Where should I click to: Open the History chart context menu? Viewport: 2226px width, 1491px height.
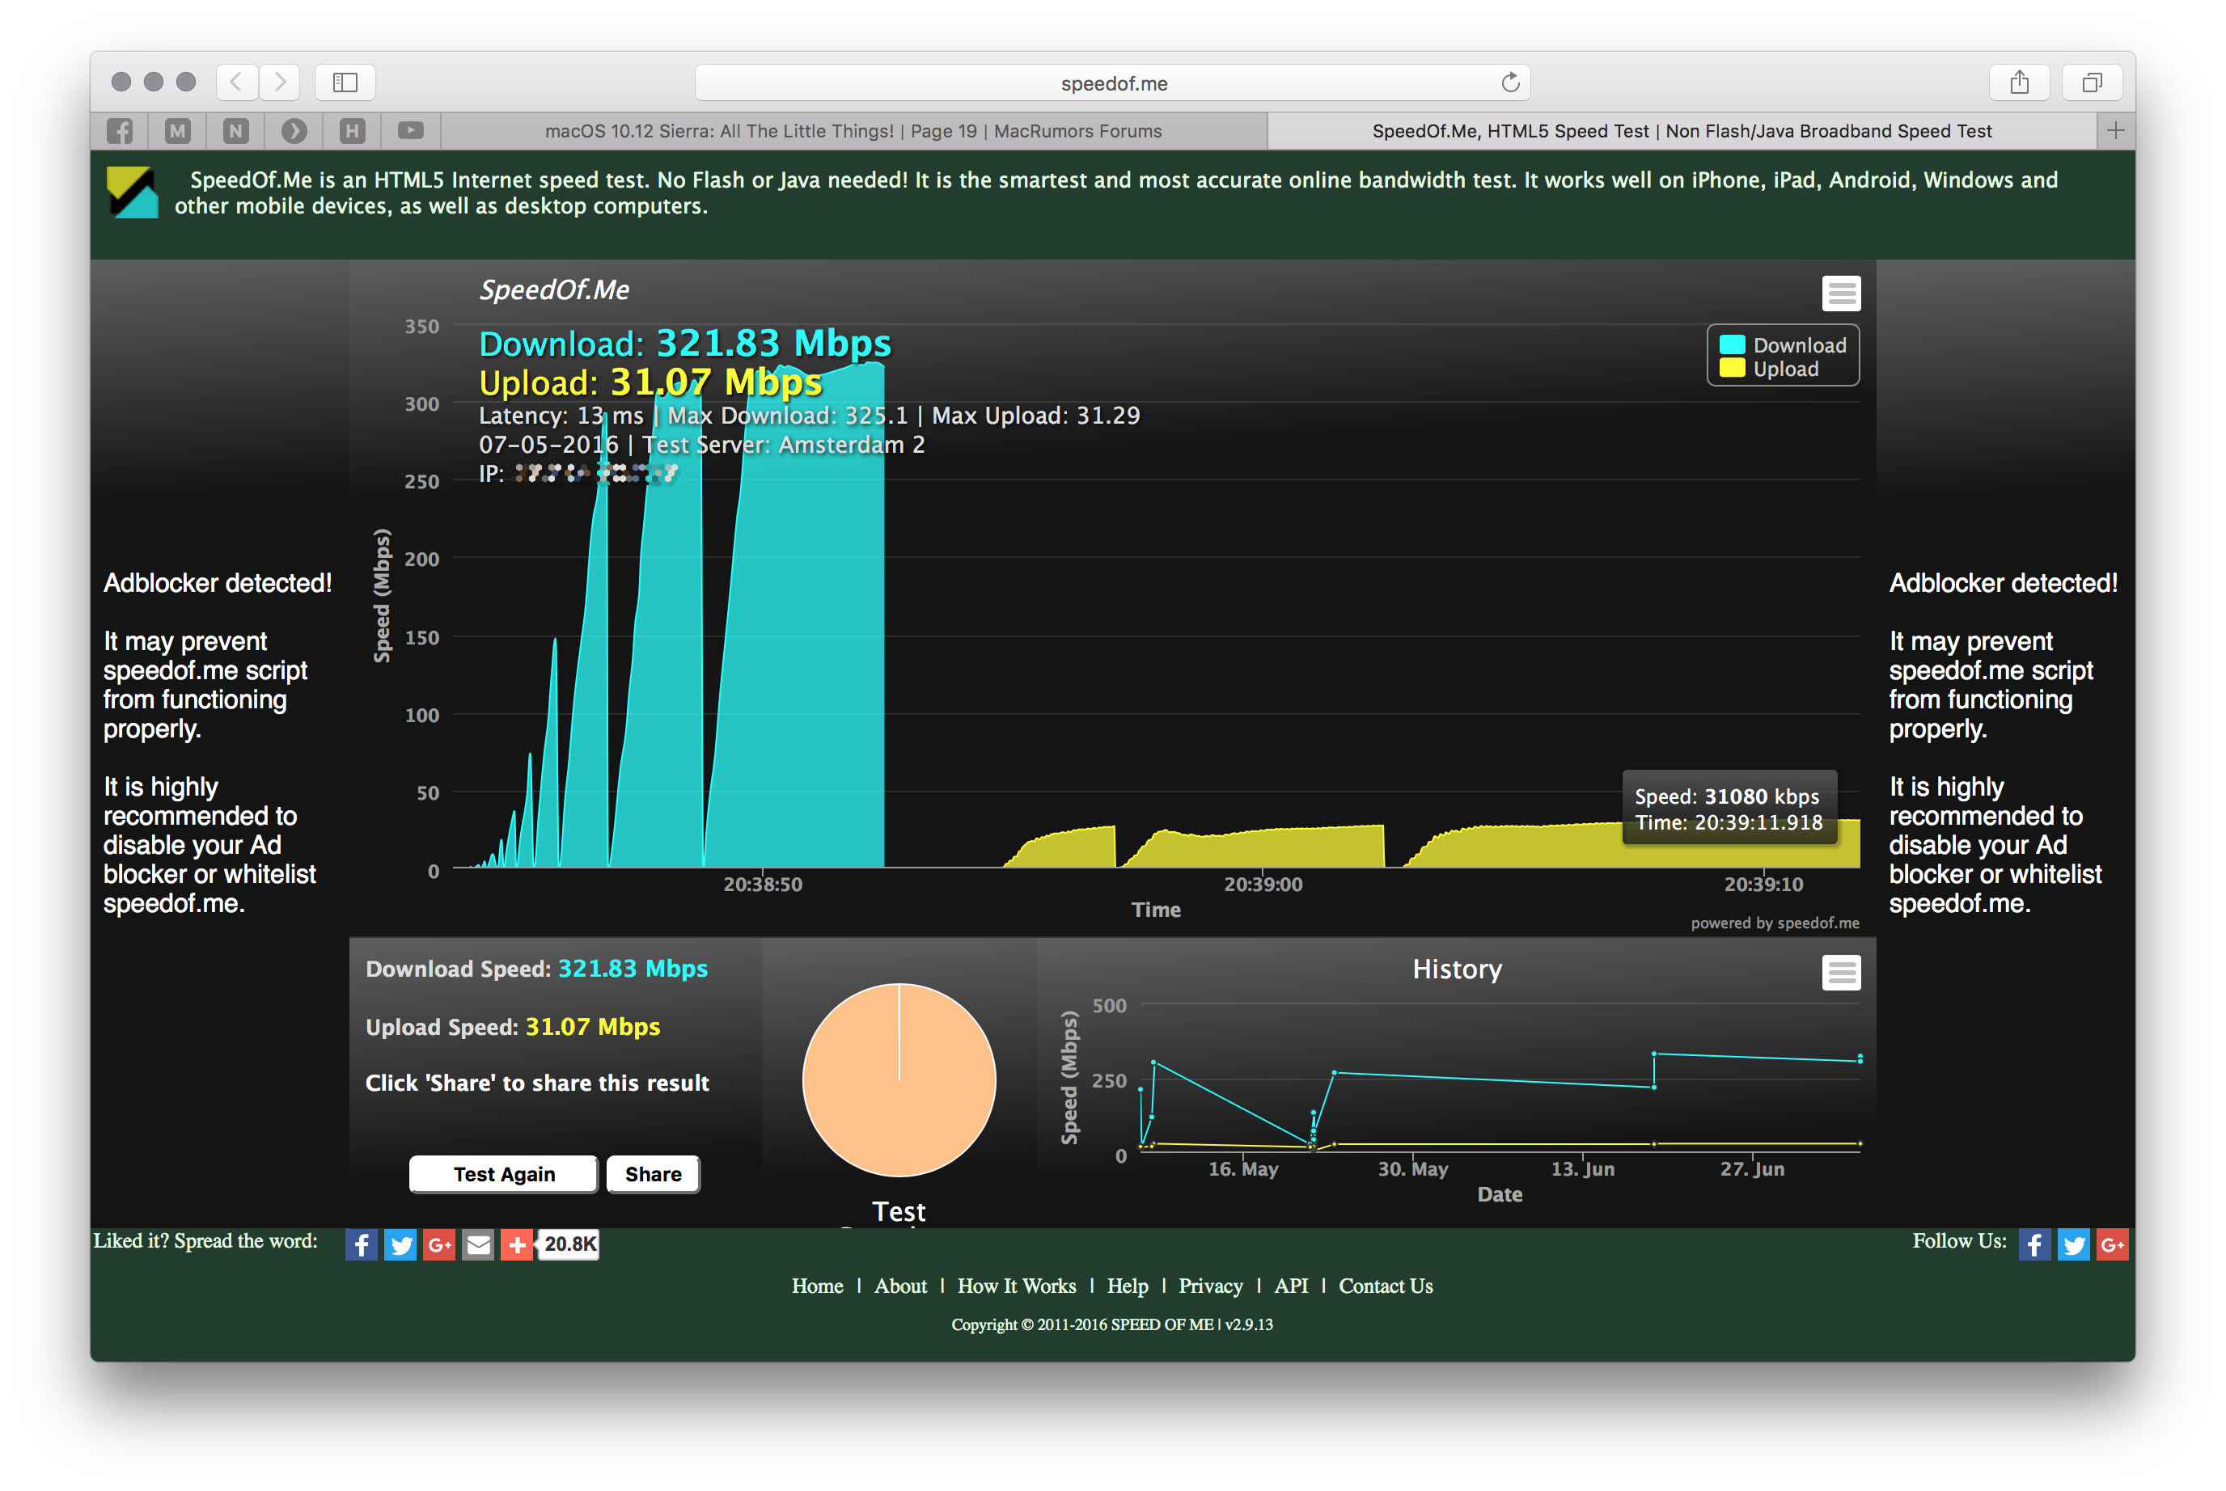pos(1841,972)
